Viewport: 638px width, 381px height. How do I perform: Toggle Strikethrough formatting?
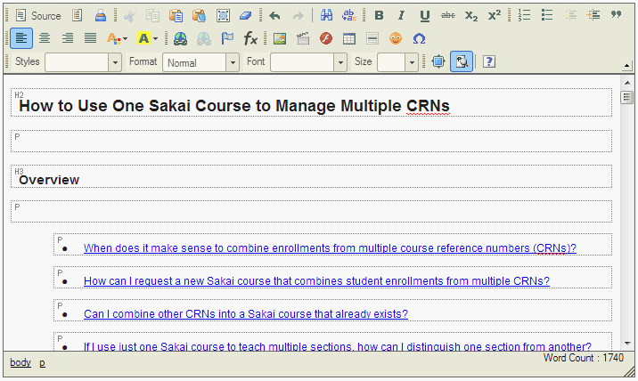pos(448,16)
